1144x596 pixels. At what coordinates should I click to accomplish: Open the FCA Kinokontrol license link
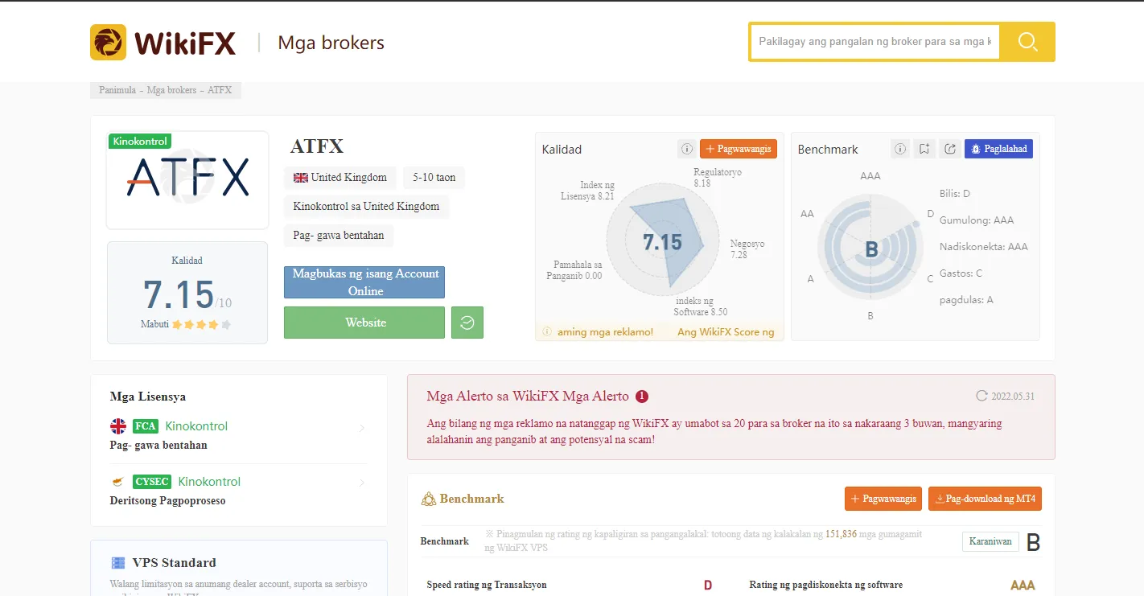196,426
